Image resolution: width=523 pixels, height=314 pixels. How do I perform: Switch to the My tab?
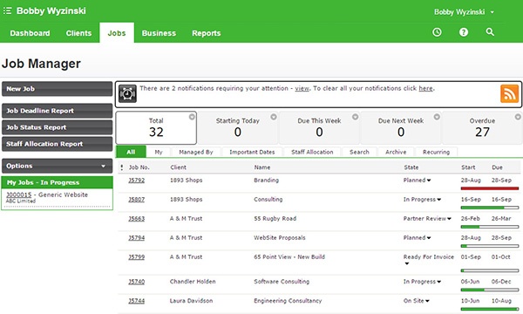159,152
